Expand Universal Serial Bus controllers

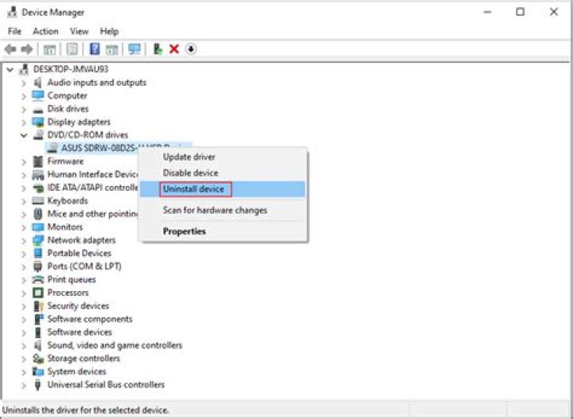[24, 385]
